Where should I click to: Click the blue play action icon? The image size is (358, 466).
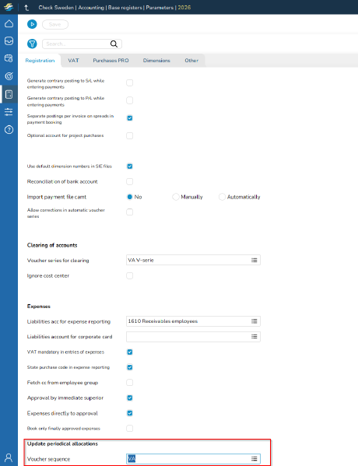[32, 24]
